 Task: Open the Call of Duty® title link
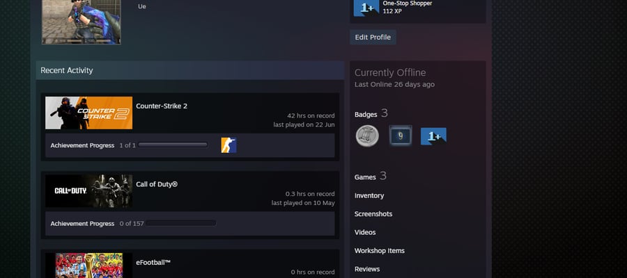point(157,184)
